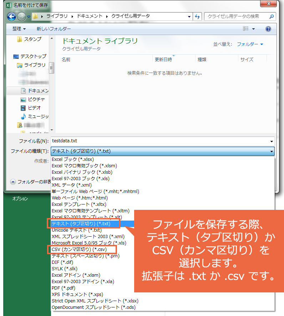Close the 名前を付けて保存 dialog
The height and width of the screenshot is (316, 284).
pos(269,4)
